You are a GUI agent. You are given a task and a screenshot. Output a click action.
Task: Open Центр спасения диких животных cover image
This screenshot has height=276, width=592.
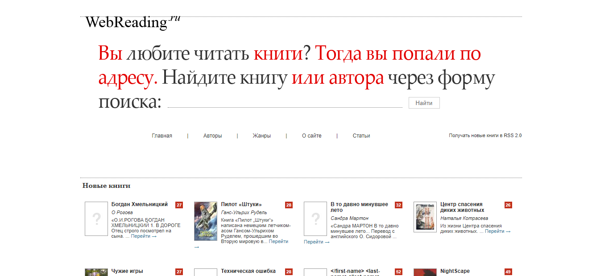click(x=425, y=217)
